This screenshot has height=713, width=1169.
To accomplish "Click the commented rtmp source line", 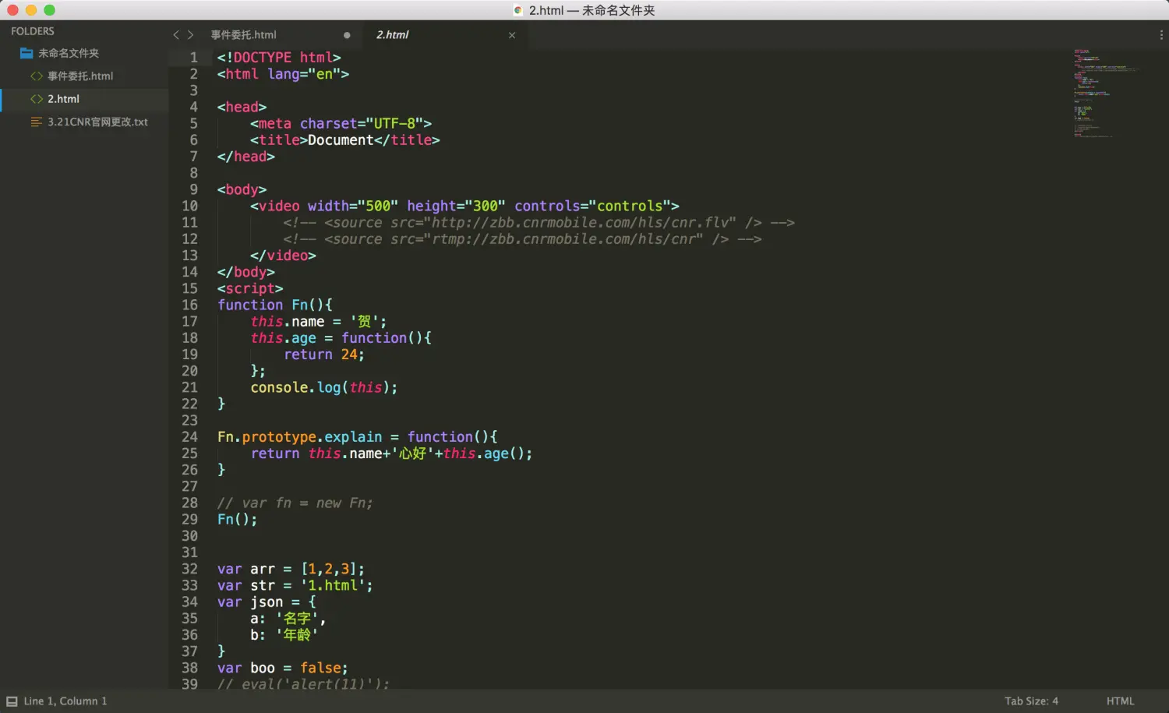I will tap(522, 239).
